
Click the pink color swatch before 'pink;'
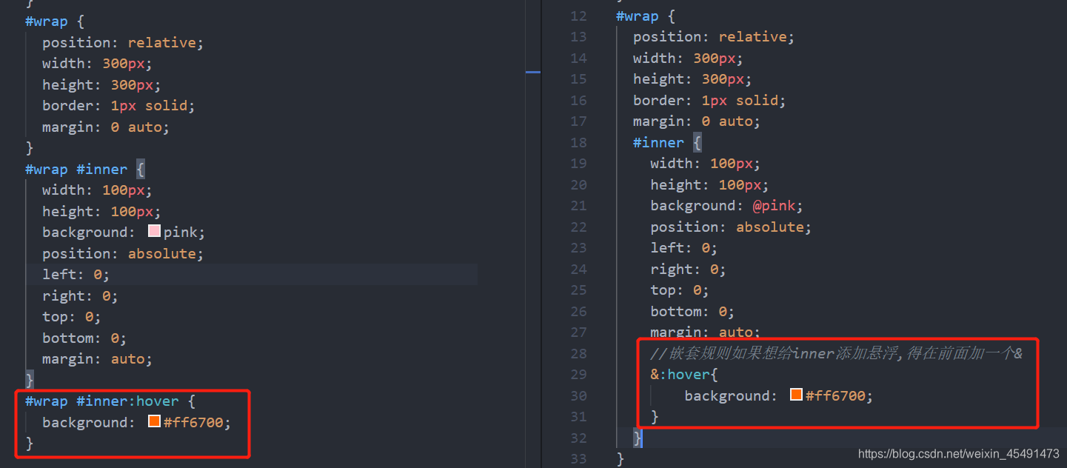point(155,231)
